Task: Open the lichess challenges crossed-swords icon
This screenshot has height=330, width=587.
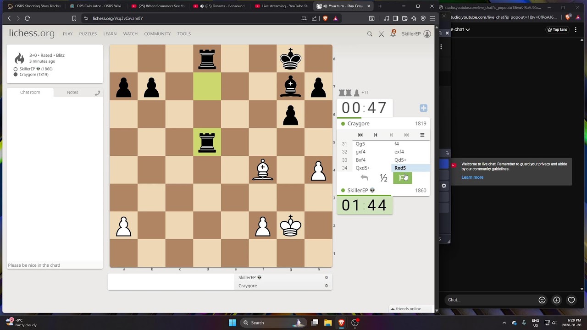Action: (x=381, y=34)
